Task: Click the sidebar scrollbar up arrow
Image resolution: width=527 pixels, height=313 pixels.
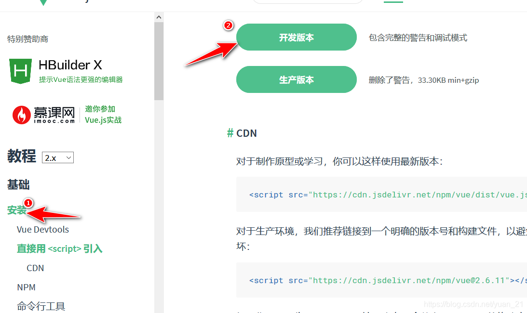Action: [x=159, y=17]
